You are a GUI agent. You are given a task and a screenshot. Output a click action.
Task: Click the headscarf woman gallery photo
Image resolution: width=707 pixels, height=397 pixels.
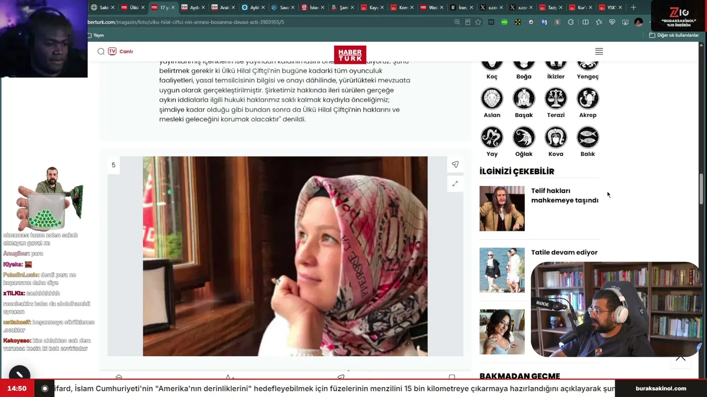[x=285, y=256]
